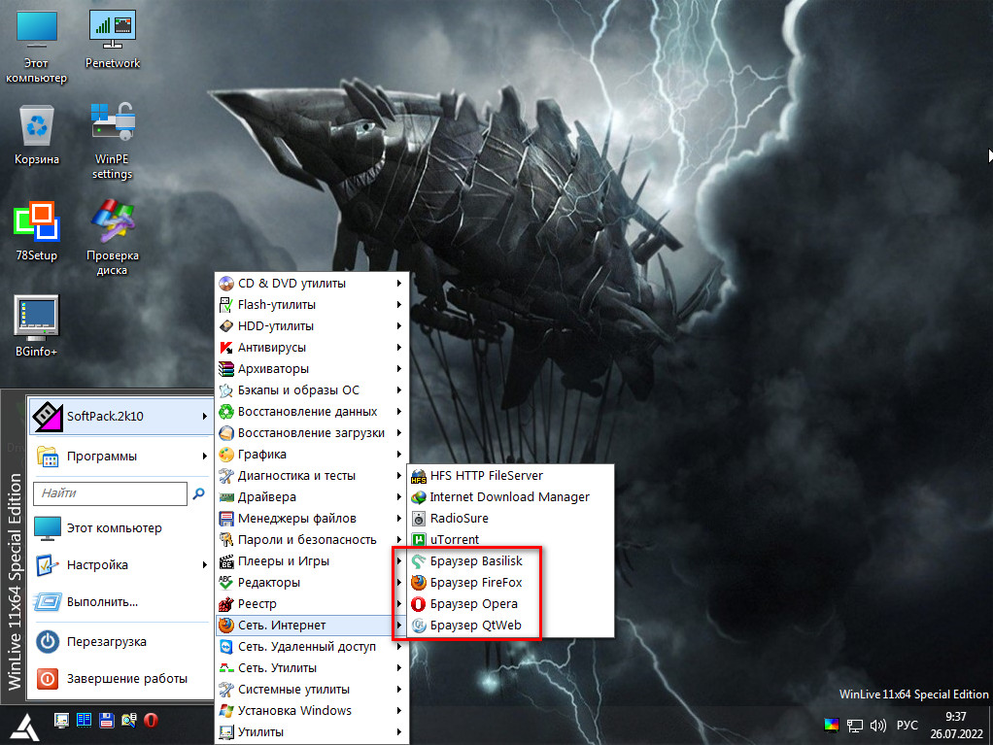The image size is (993, 745).
Task: Expand the CD & DVD утилиты submenu
Action: coord(312,283)
